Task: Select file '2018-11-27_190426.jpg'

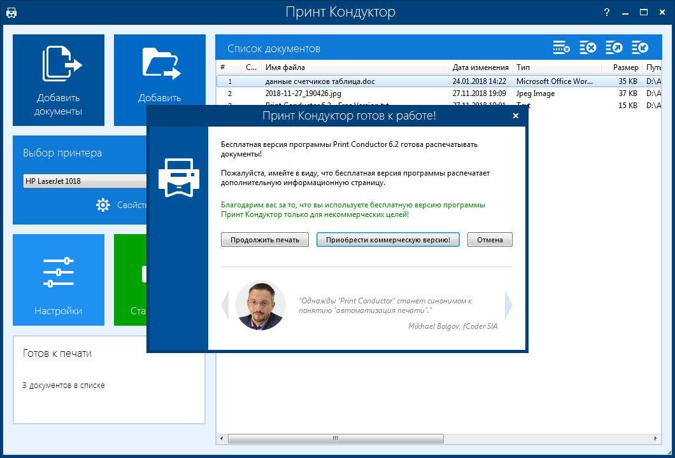Action: pyautogui.click(x=303, y=94)
